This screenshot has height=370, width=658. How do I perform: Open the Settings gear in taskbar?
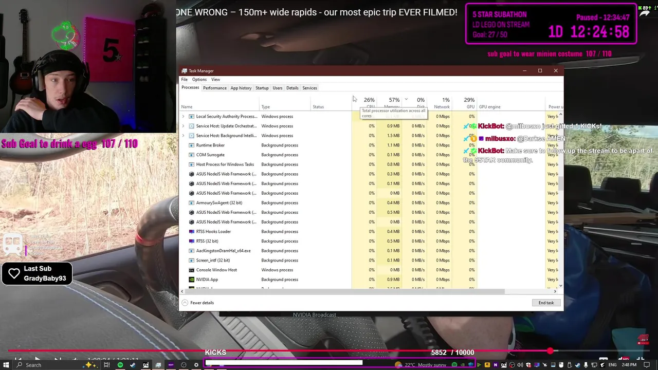(x=196, y=365)
